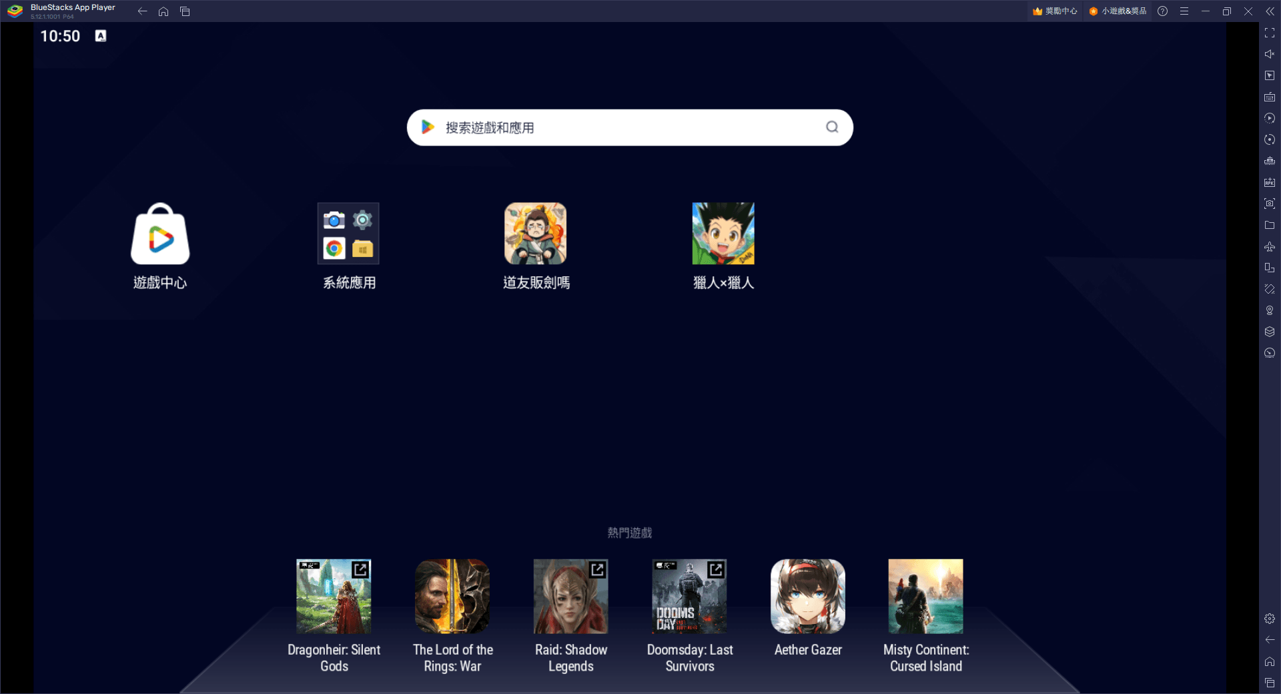Screen dimensions: 1281x694
Task: Click the magnifier search icon
Action: coord(832,127)
